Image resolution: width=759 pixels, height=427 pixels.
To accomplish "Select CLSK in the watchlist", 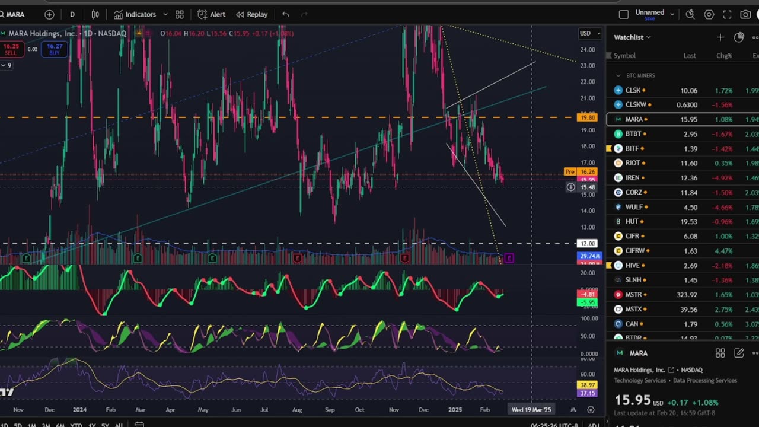I will coord(682,90).
